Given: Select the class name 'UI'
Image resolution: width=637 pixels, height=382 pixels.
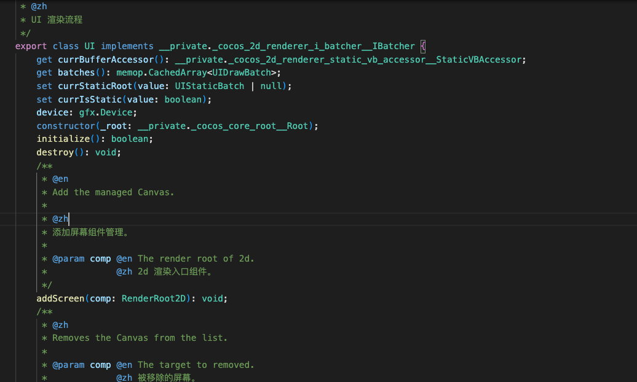Looking at the screenshot, I should (89, 46).
